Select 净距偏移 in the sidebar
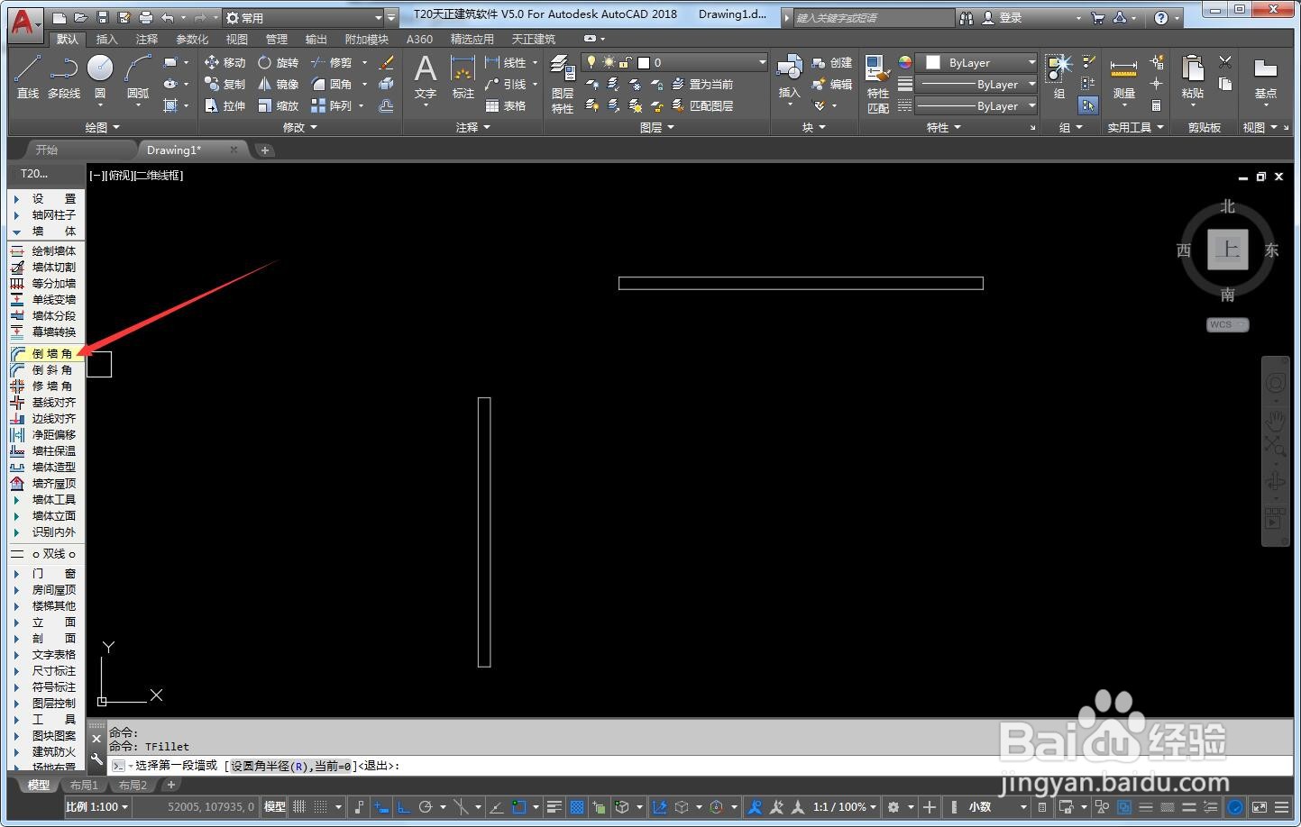 (x=45, y=435)
